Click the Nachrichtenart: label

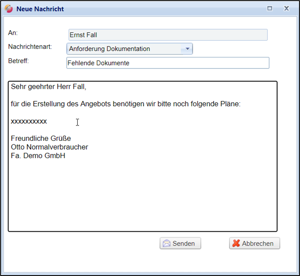click(x=30, y=47)
